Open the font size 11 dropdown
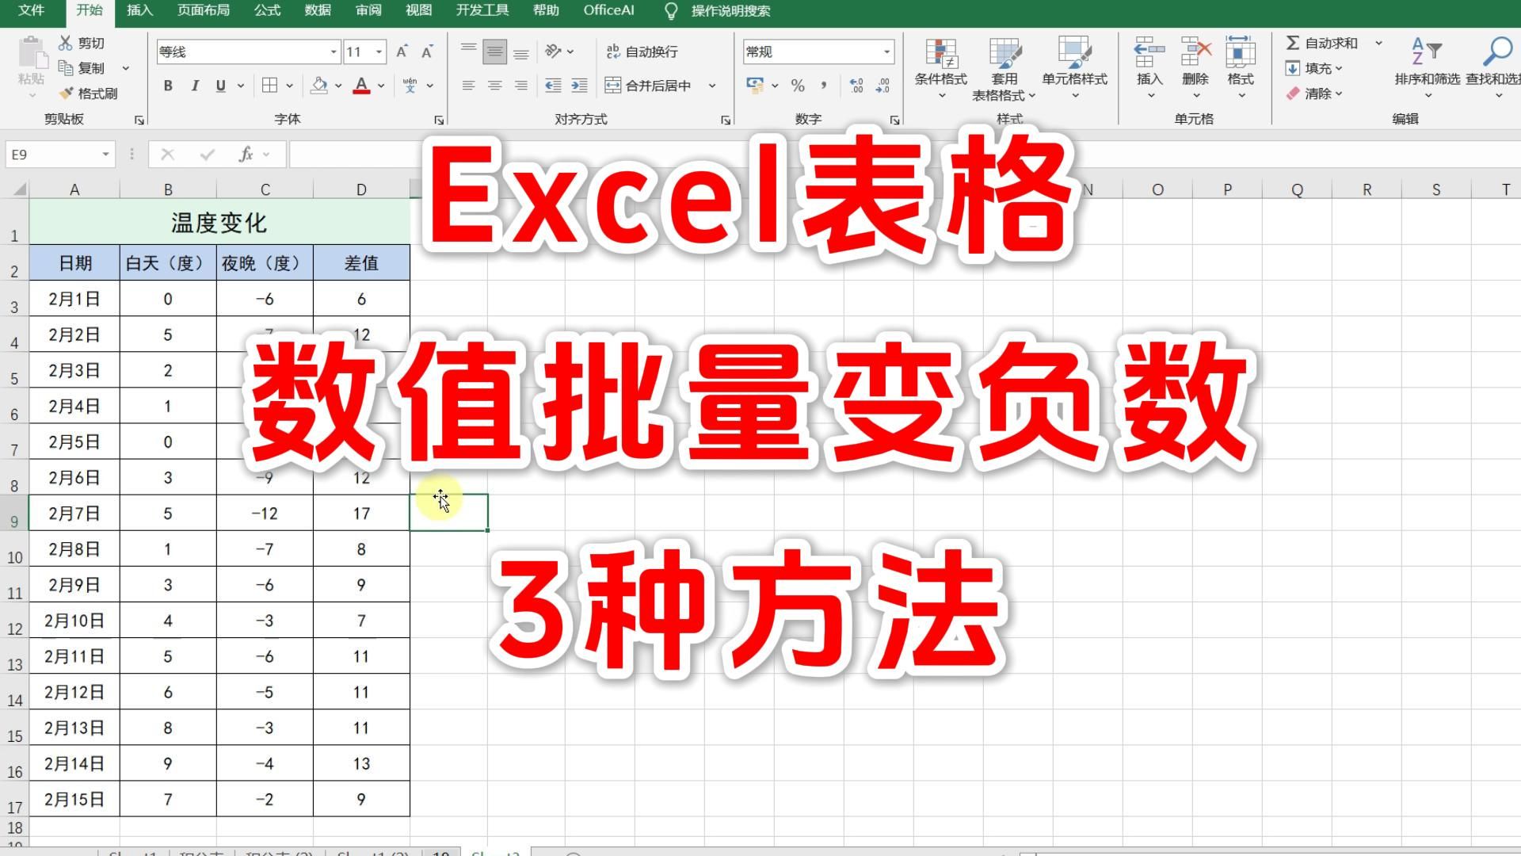Viewport: 1521px width, 856px height. [379, 52]
